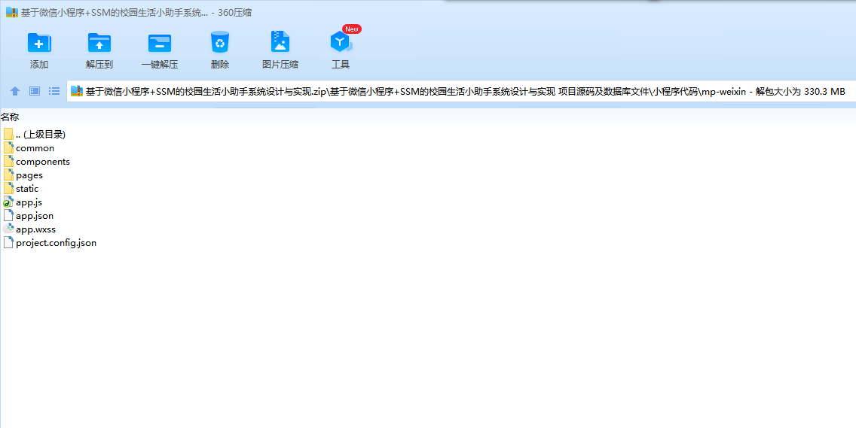This screenshot has height=428, width=856.
Task: Click the 名称 column header
Action: 11,117
